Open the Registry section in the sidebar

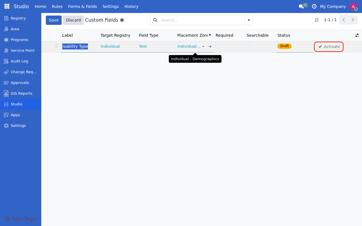pos(18,18)
